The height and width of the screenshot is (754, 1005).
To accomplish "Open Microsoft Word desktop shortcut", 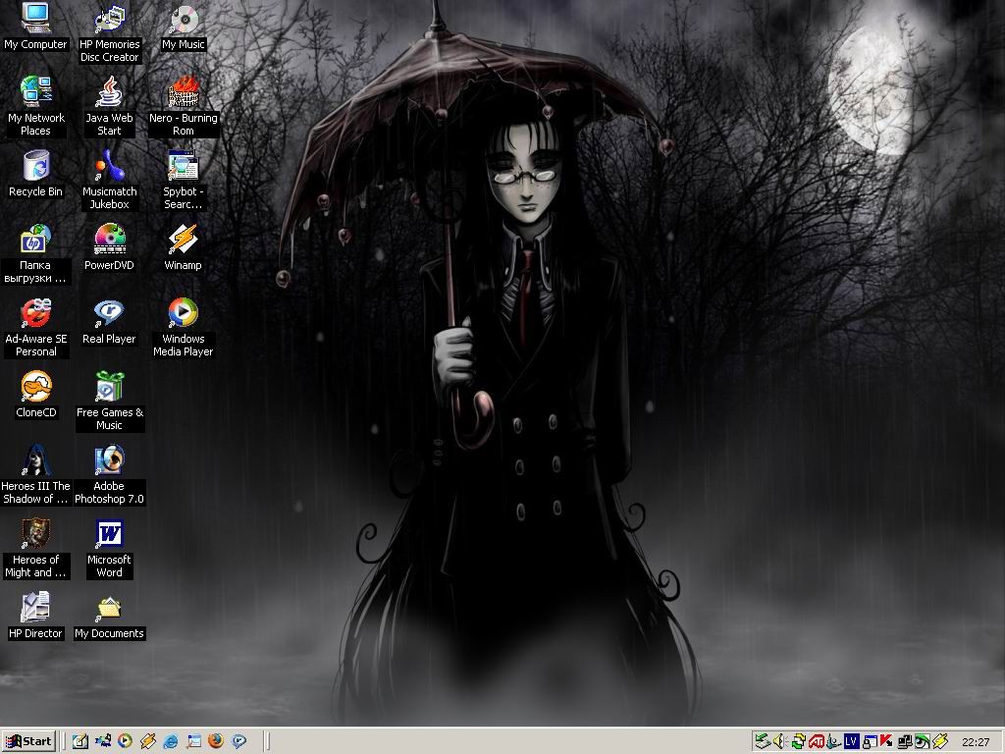I will pos(110,548).
